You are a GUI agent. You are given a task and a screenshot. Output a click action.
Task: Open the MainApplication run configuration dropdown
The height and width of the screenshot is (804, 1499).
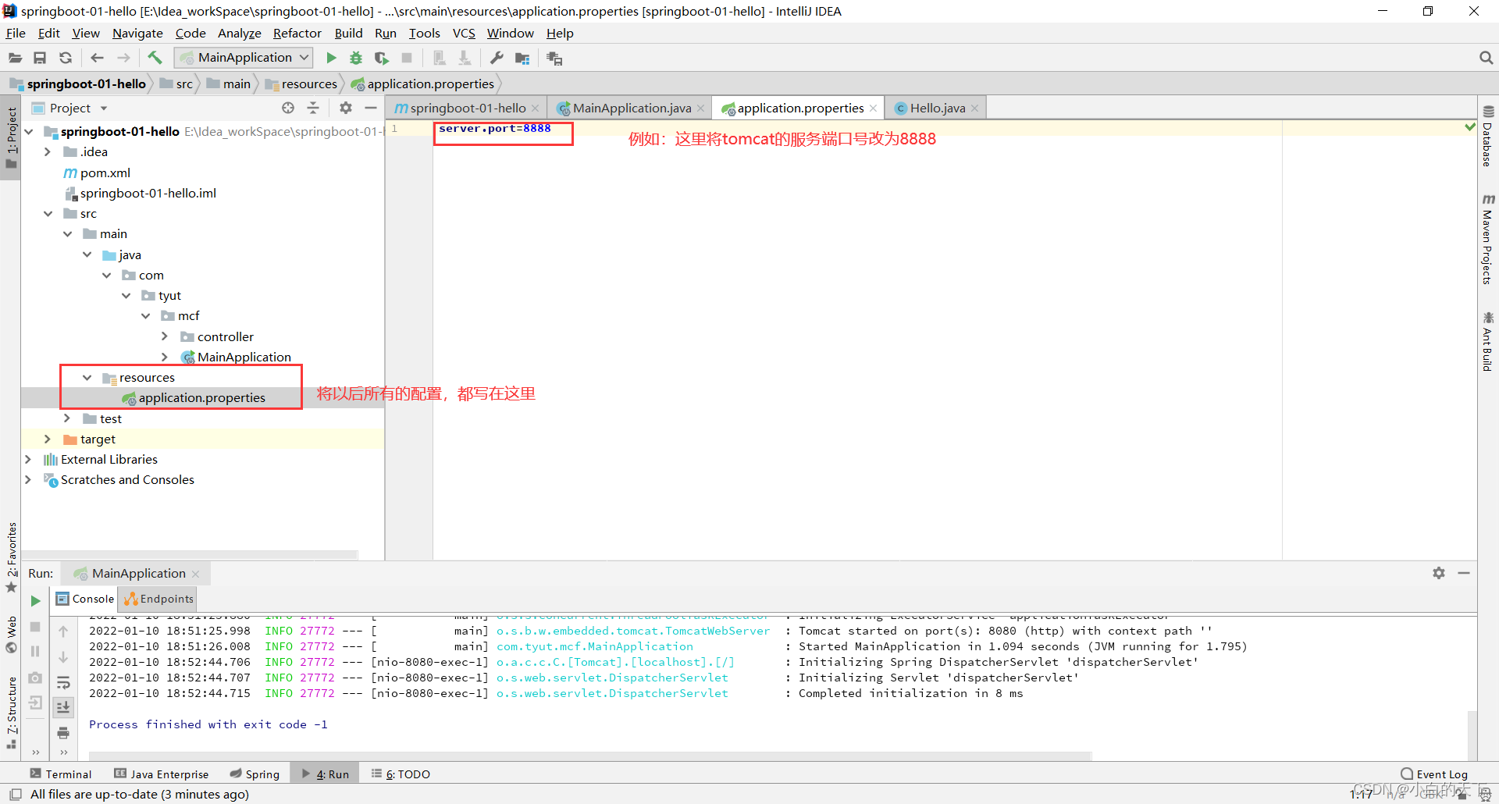[244, 58]
